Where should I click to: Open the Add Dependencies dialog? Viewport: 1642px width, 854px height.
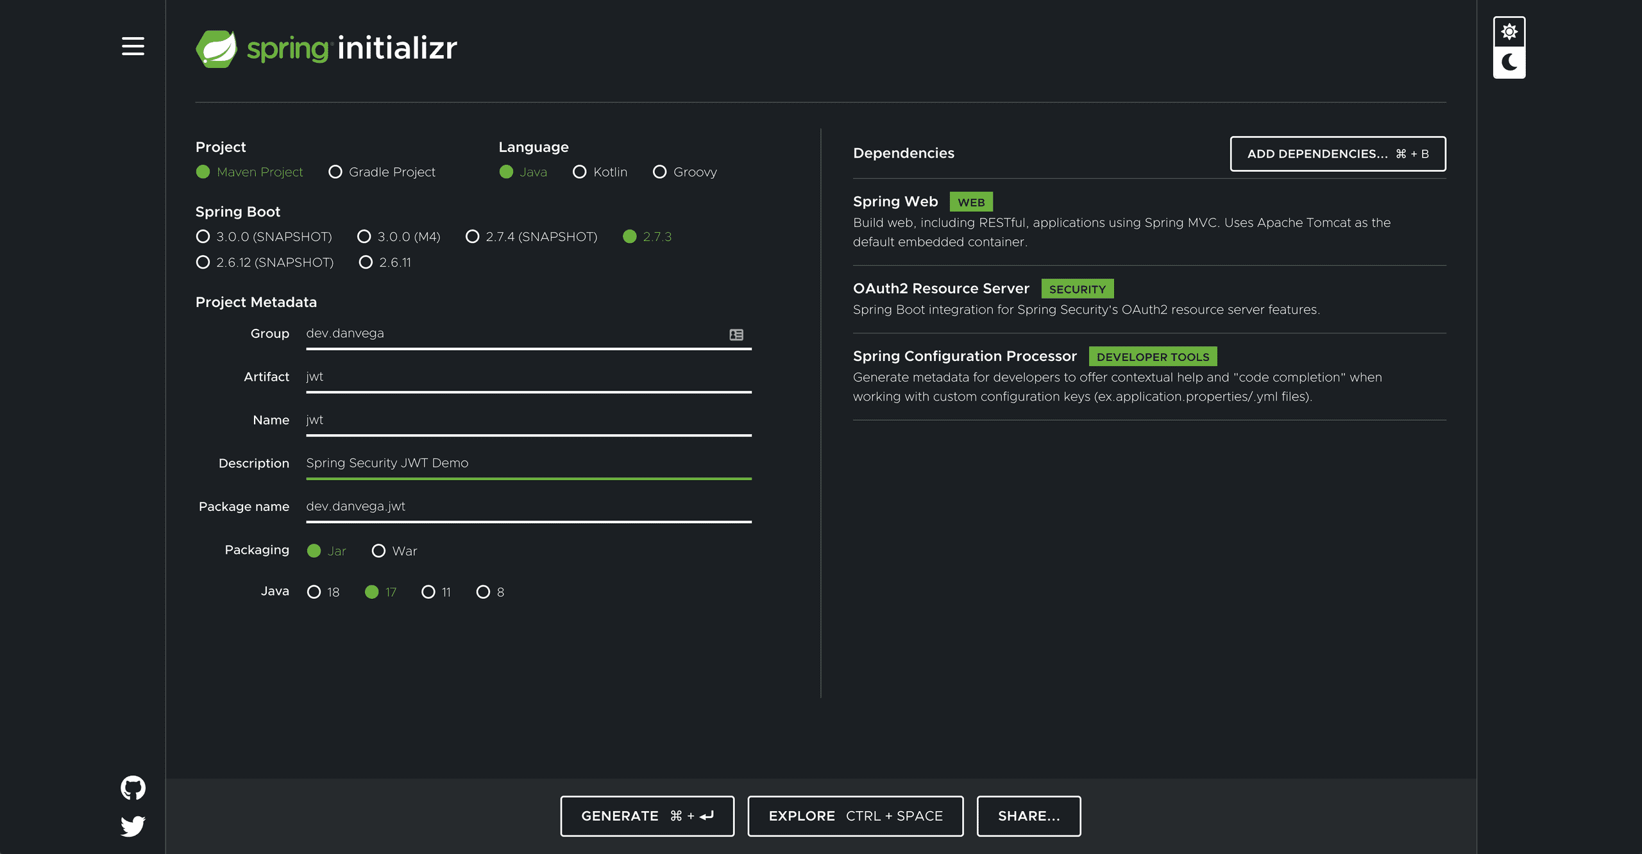pyautogui.click(x=1337, y=154)
